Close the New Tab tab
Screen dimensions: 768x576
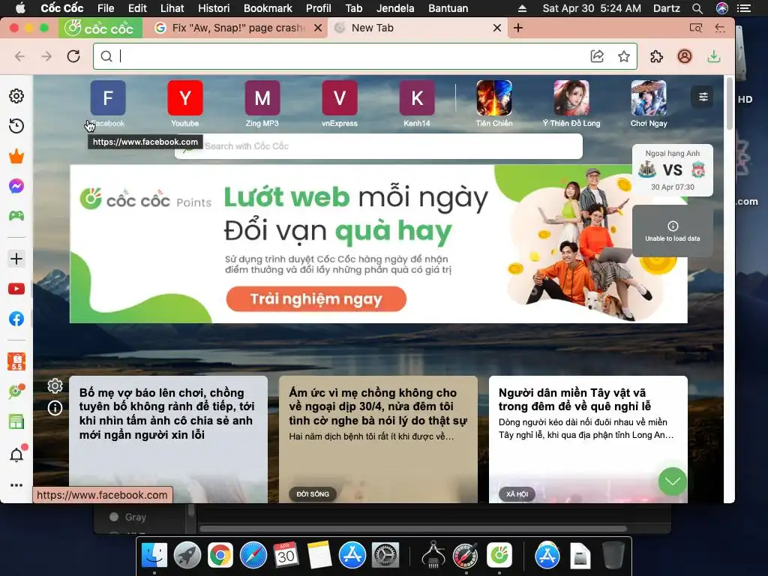tap(497, 28)
